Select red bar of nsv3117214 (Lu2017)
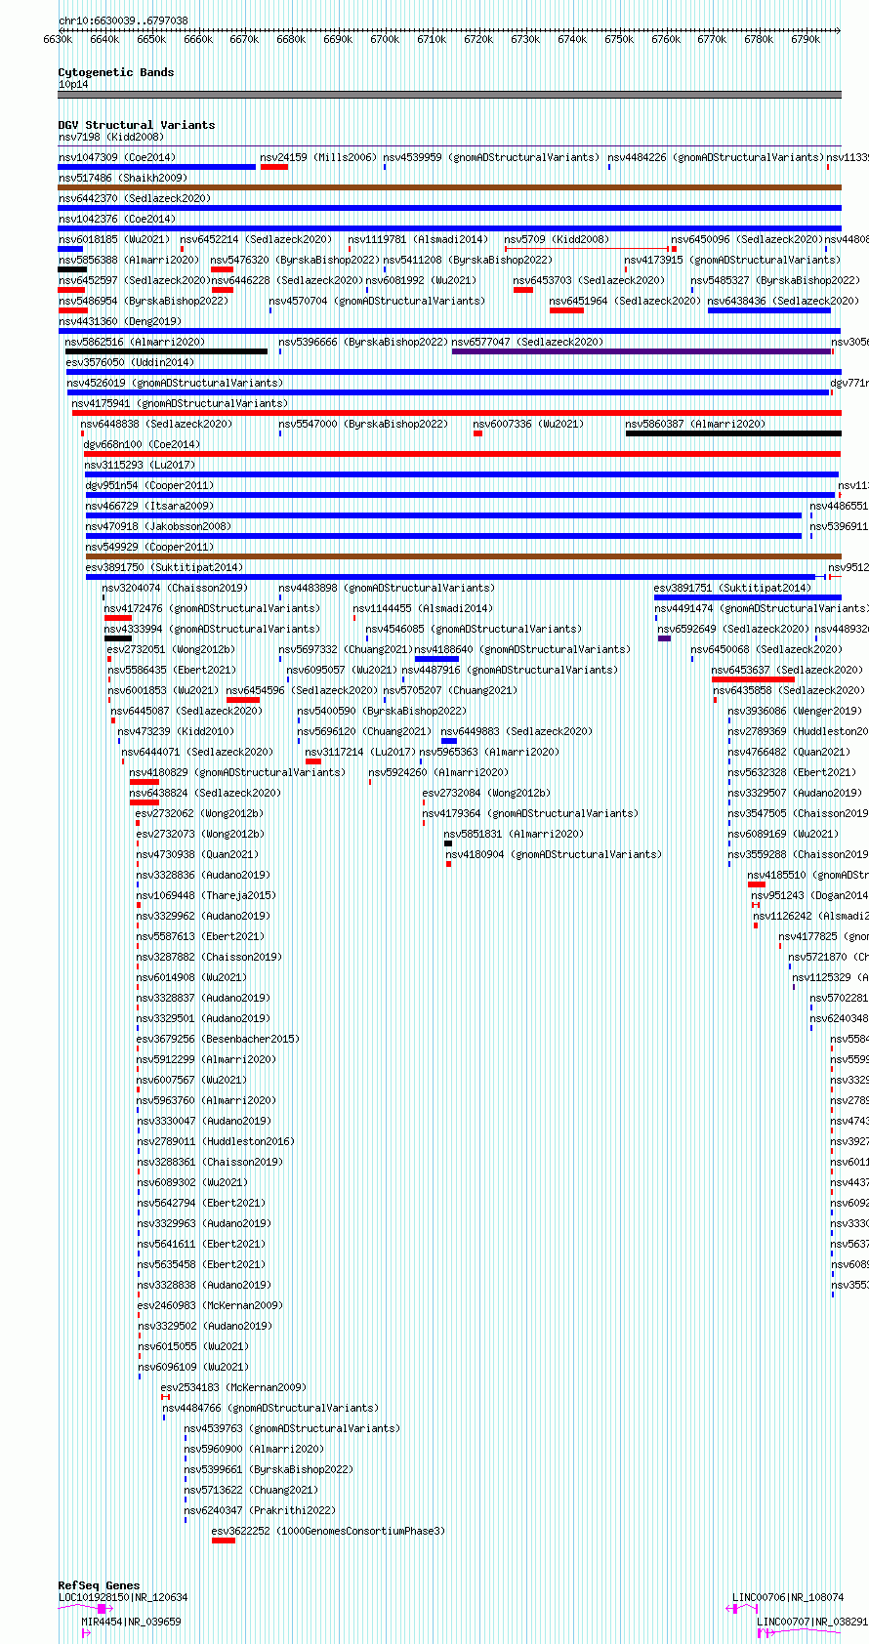Viewport: 869px width, 1644px height. (x=313, y=761)
